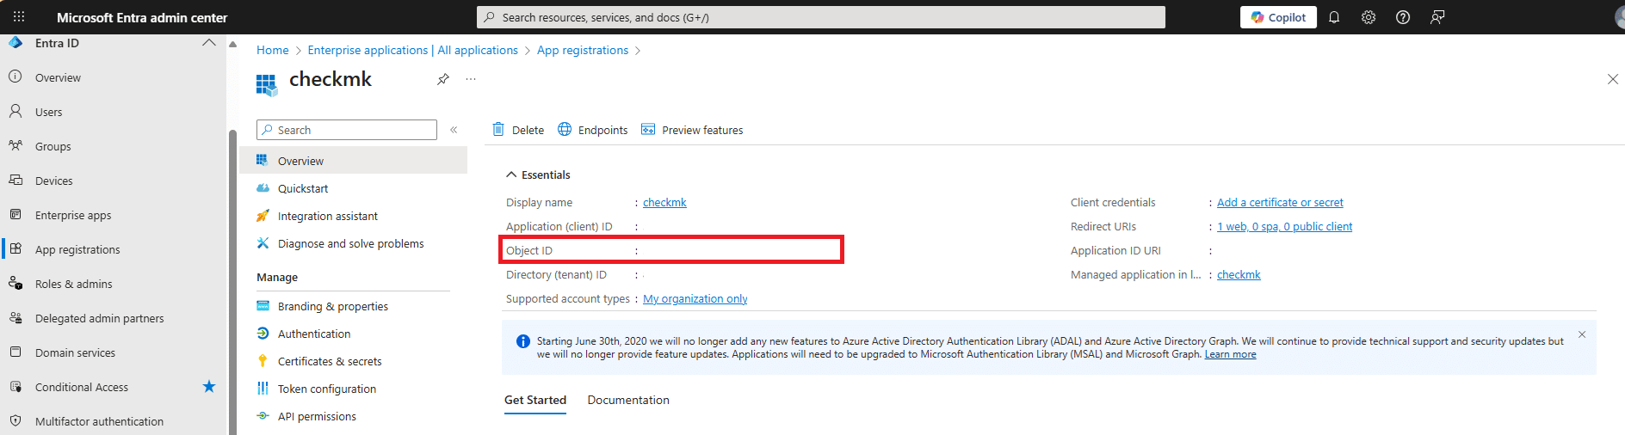Delete the checkmk app registration
This screenshot has height=435, width=1625.
pyautogui.click(x=518, y=130)
